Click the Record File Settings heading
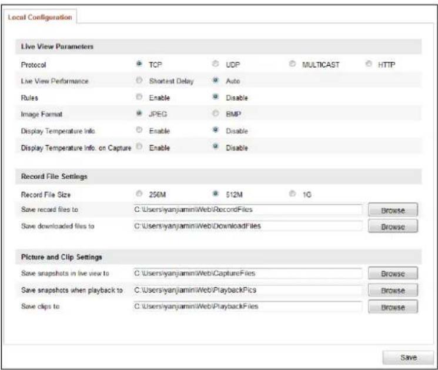The image size is (438, 370). coord(54,176)
